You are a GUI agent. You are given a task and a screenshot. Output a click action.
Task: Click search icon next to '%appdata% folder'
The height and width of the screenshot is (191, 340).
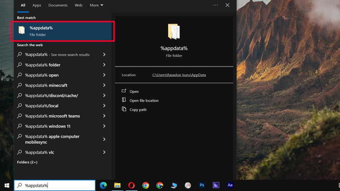[x=19, y=64]
